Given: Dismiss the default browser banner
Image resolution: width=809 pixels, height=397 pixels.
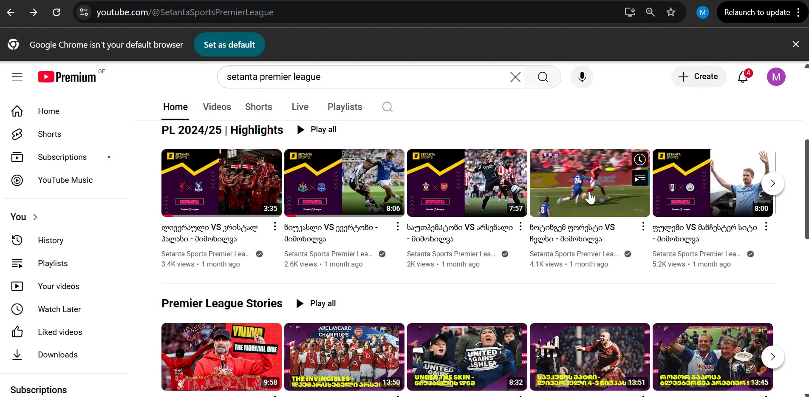Looking at the screenshot, I should coord(796,44).
